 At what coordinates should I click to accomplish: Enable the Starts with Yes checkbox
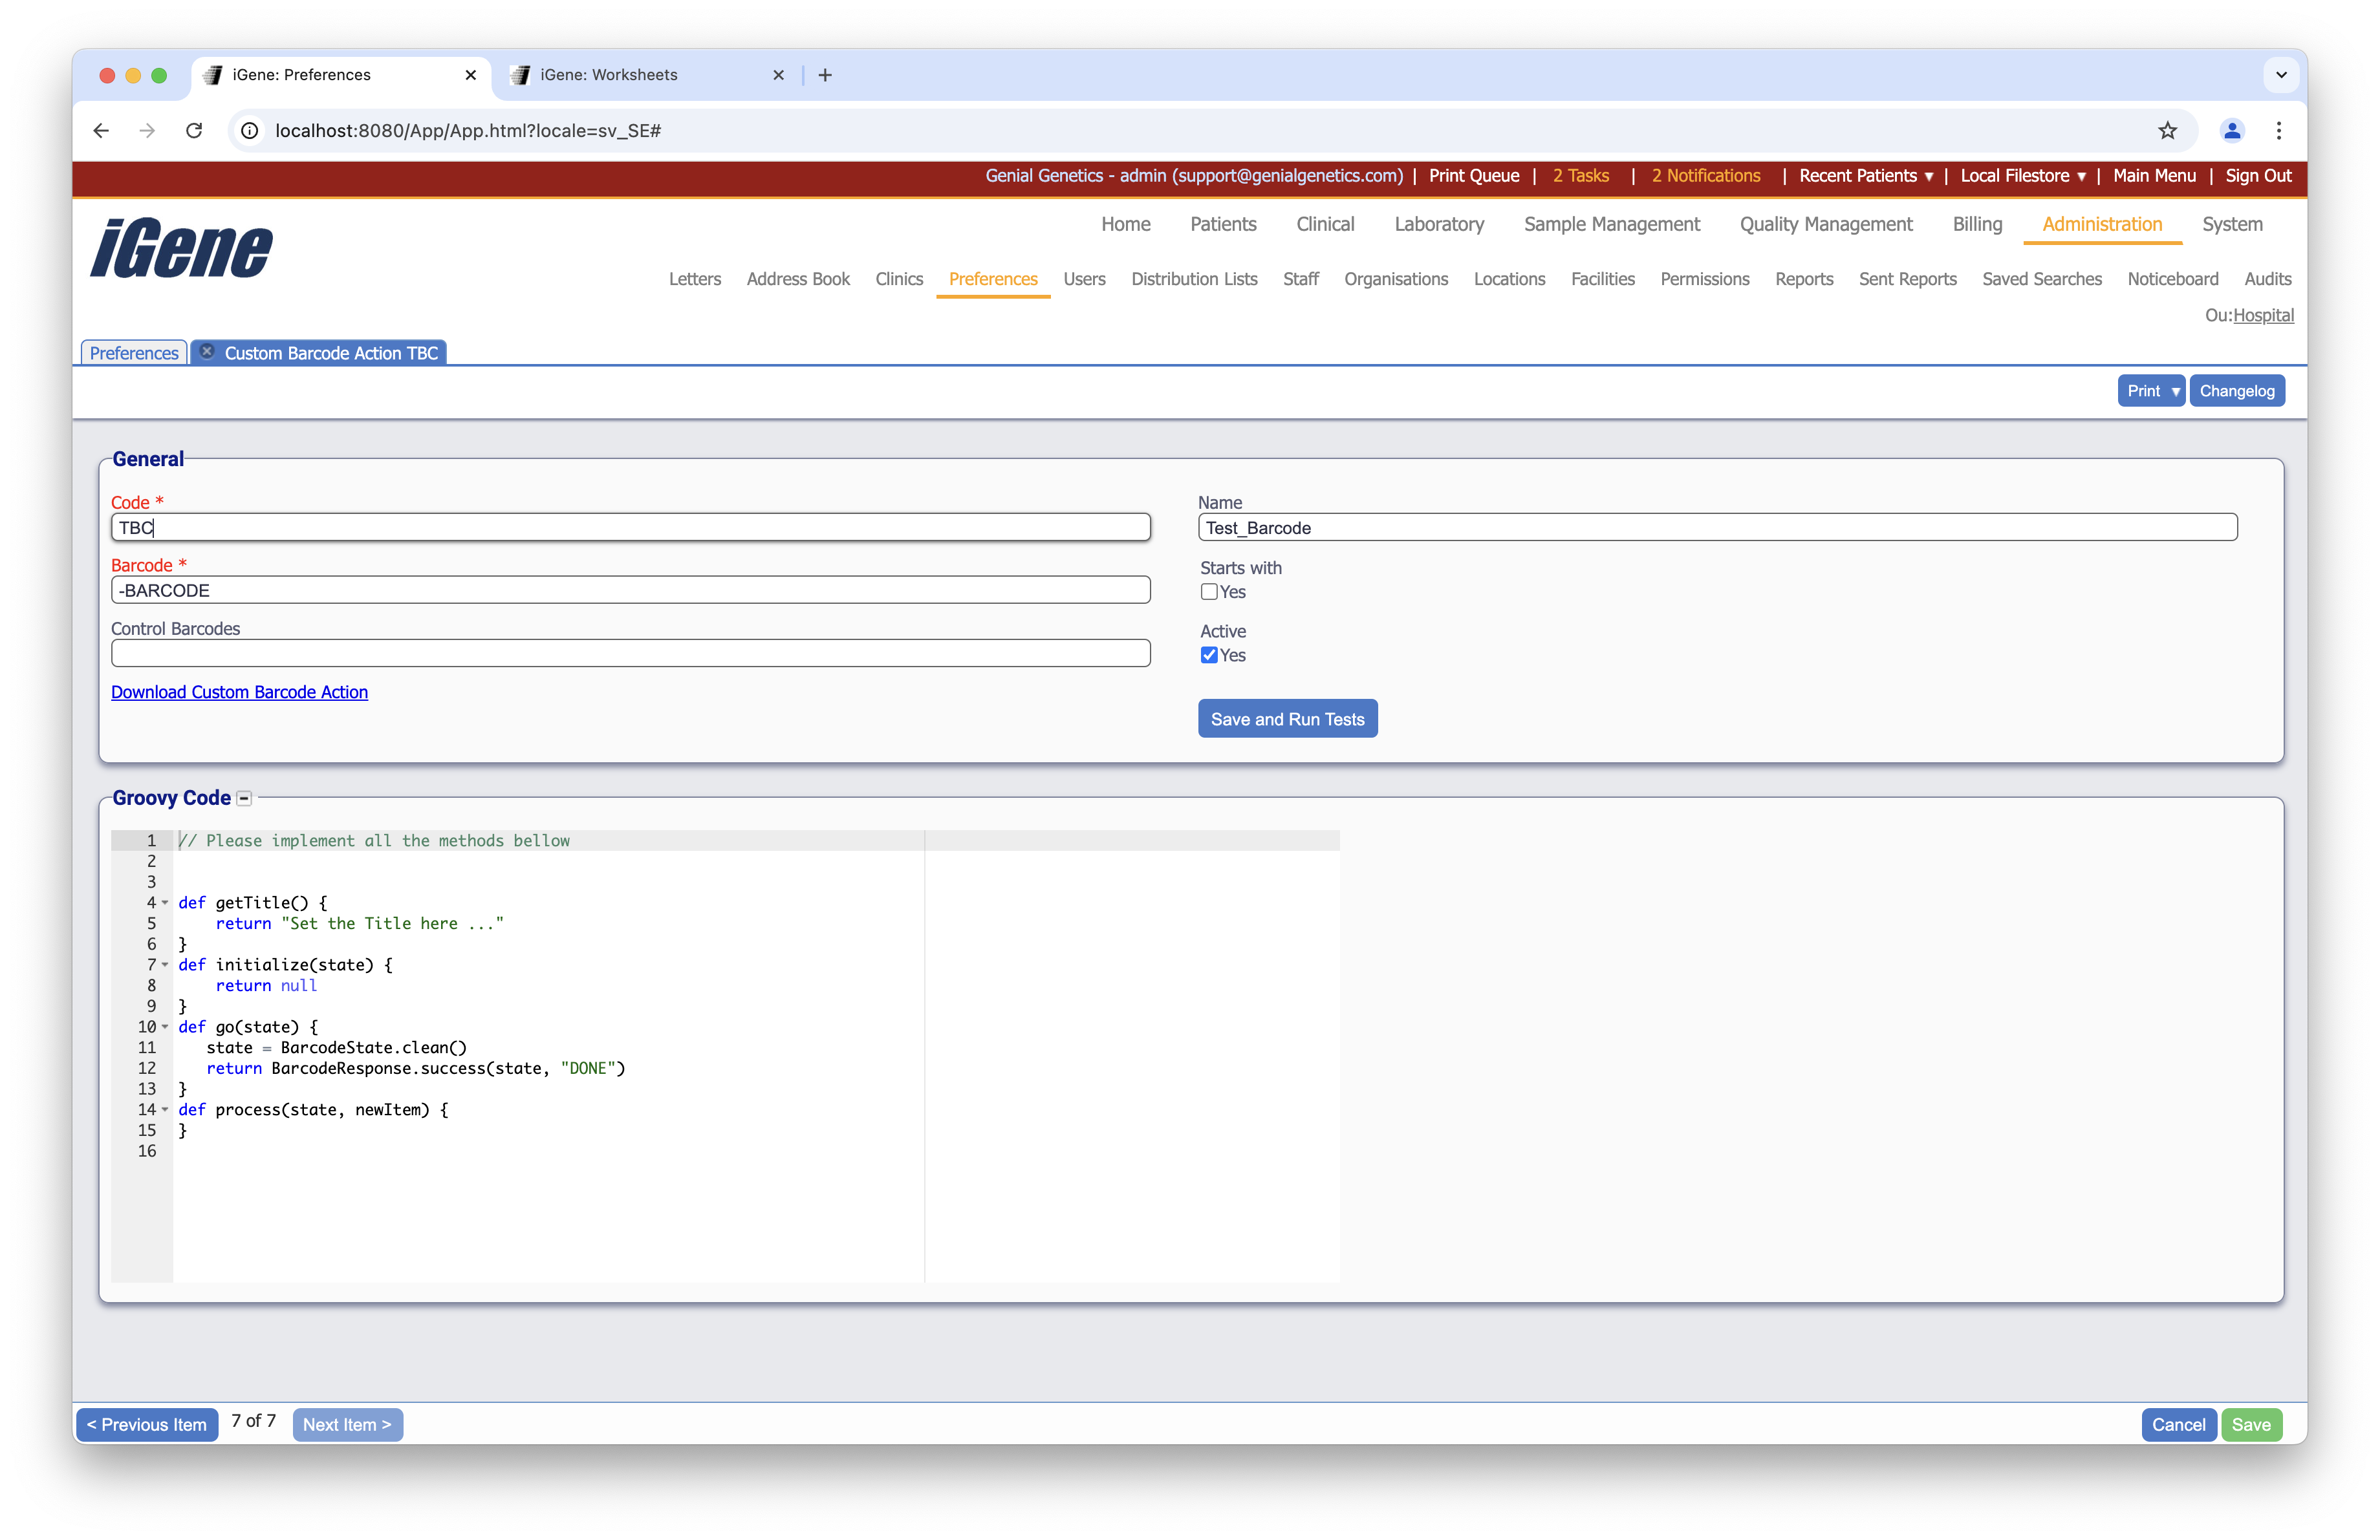click(1209, 592)
